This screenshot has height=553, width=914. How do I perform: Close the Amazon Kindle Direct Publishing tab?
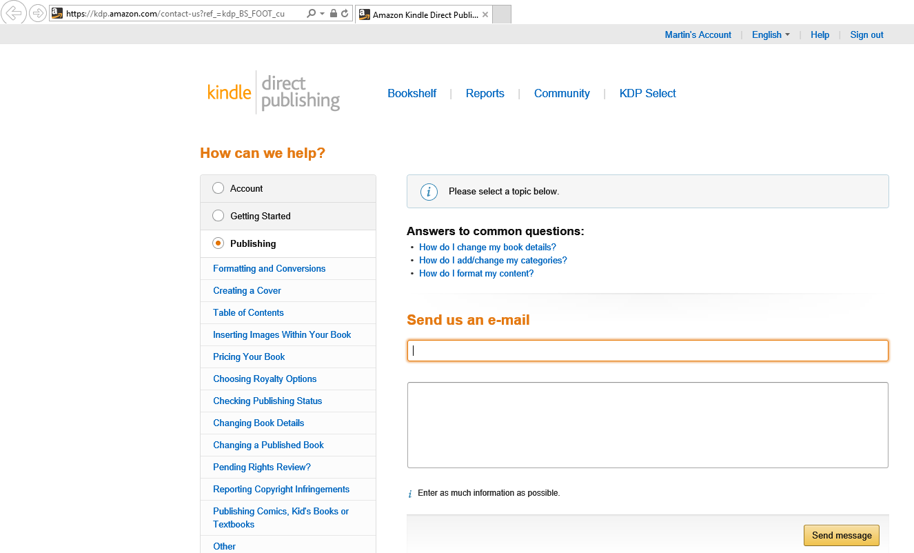coord(485,14)
